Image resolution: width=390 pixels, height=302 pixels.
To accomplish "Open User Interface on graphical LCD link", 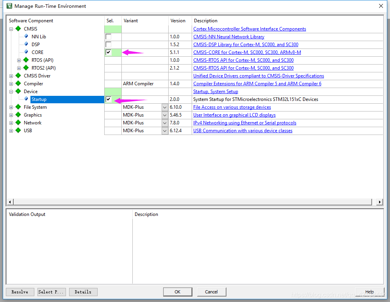I will pyautogui.click(x=234, y=115).
